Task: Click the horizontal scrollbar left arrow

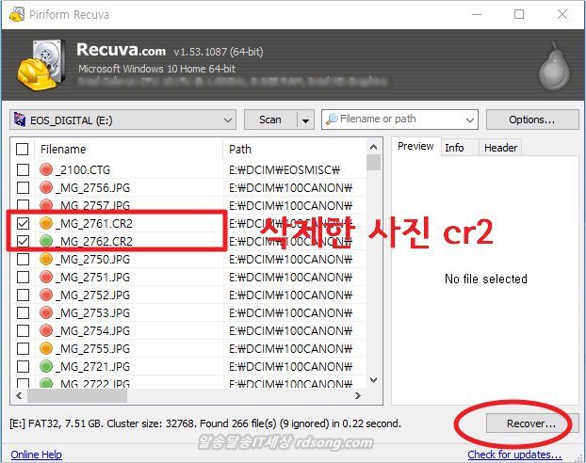Action: (x=19, y=396)
